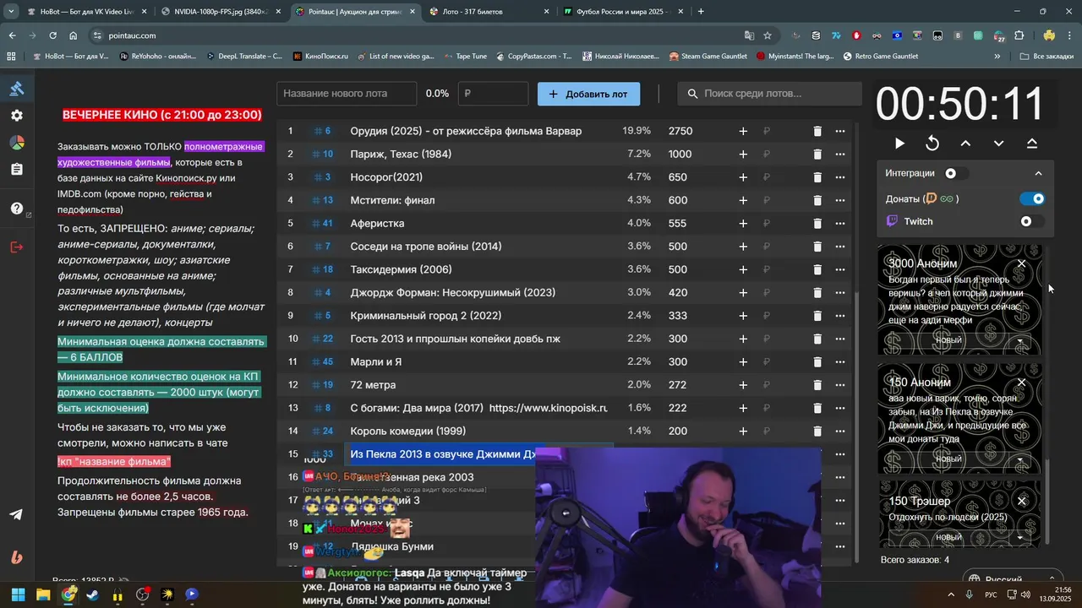
Task: Delete the Король комедии (1999) lot
Action: pyautogui.click(x=817, y=431)
